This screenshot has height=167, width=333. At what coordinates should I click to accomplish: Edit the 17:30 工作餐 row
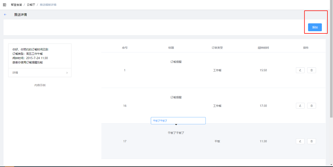pos(300,106)
